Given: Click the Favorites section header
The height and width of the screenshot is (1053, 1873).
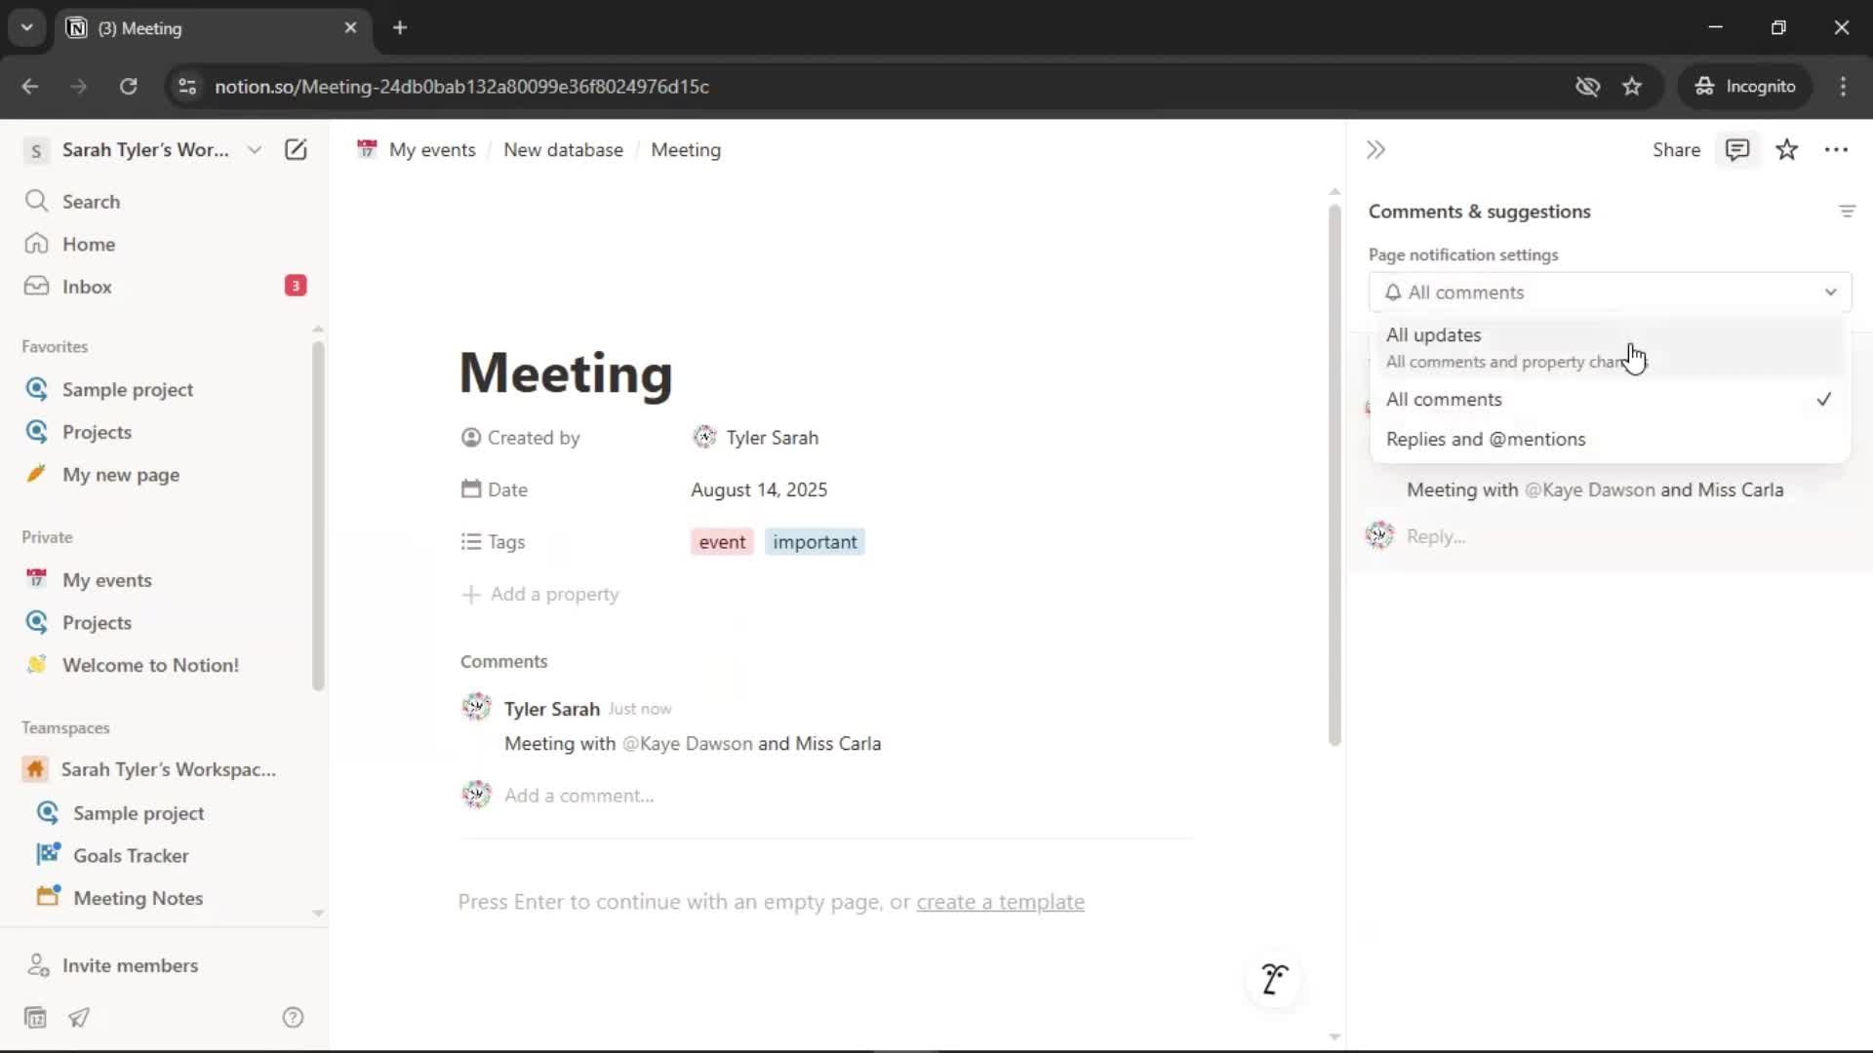Looking at the screenshot, I should (55, 346).
